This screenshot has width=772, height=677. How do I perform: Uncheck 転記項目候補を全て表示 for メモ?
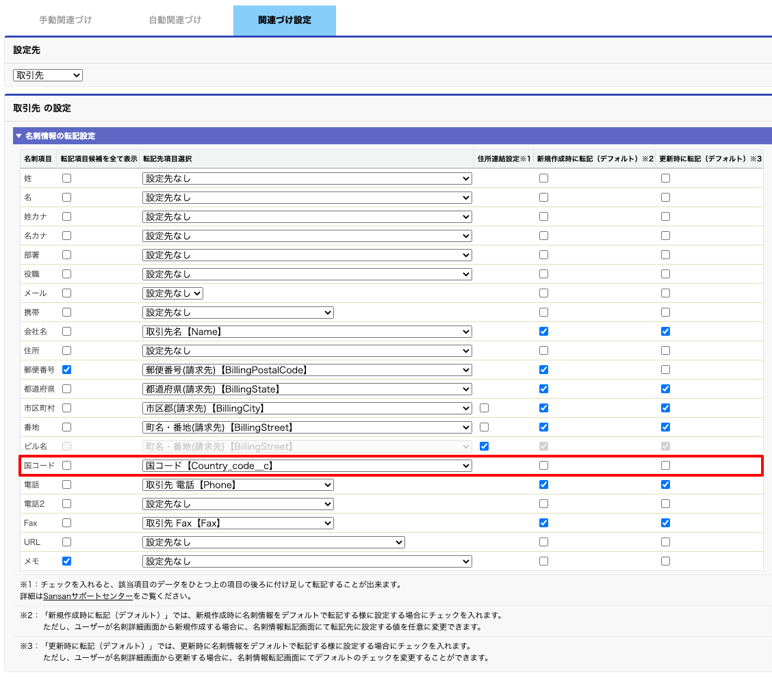pos(67,561)
